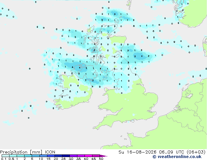Image resolution: width=207 pixels, height=160 pixels.
Task: Click the 0.1–0.5 mm legend color swatch
Action: (x=6, y=156)
